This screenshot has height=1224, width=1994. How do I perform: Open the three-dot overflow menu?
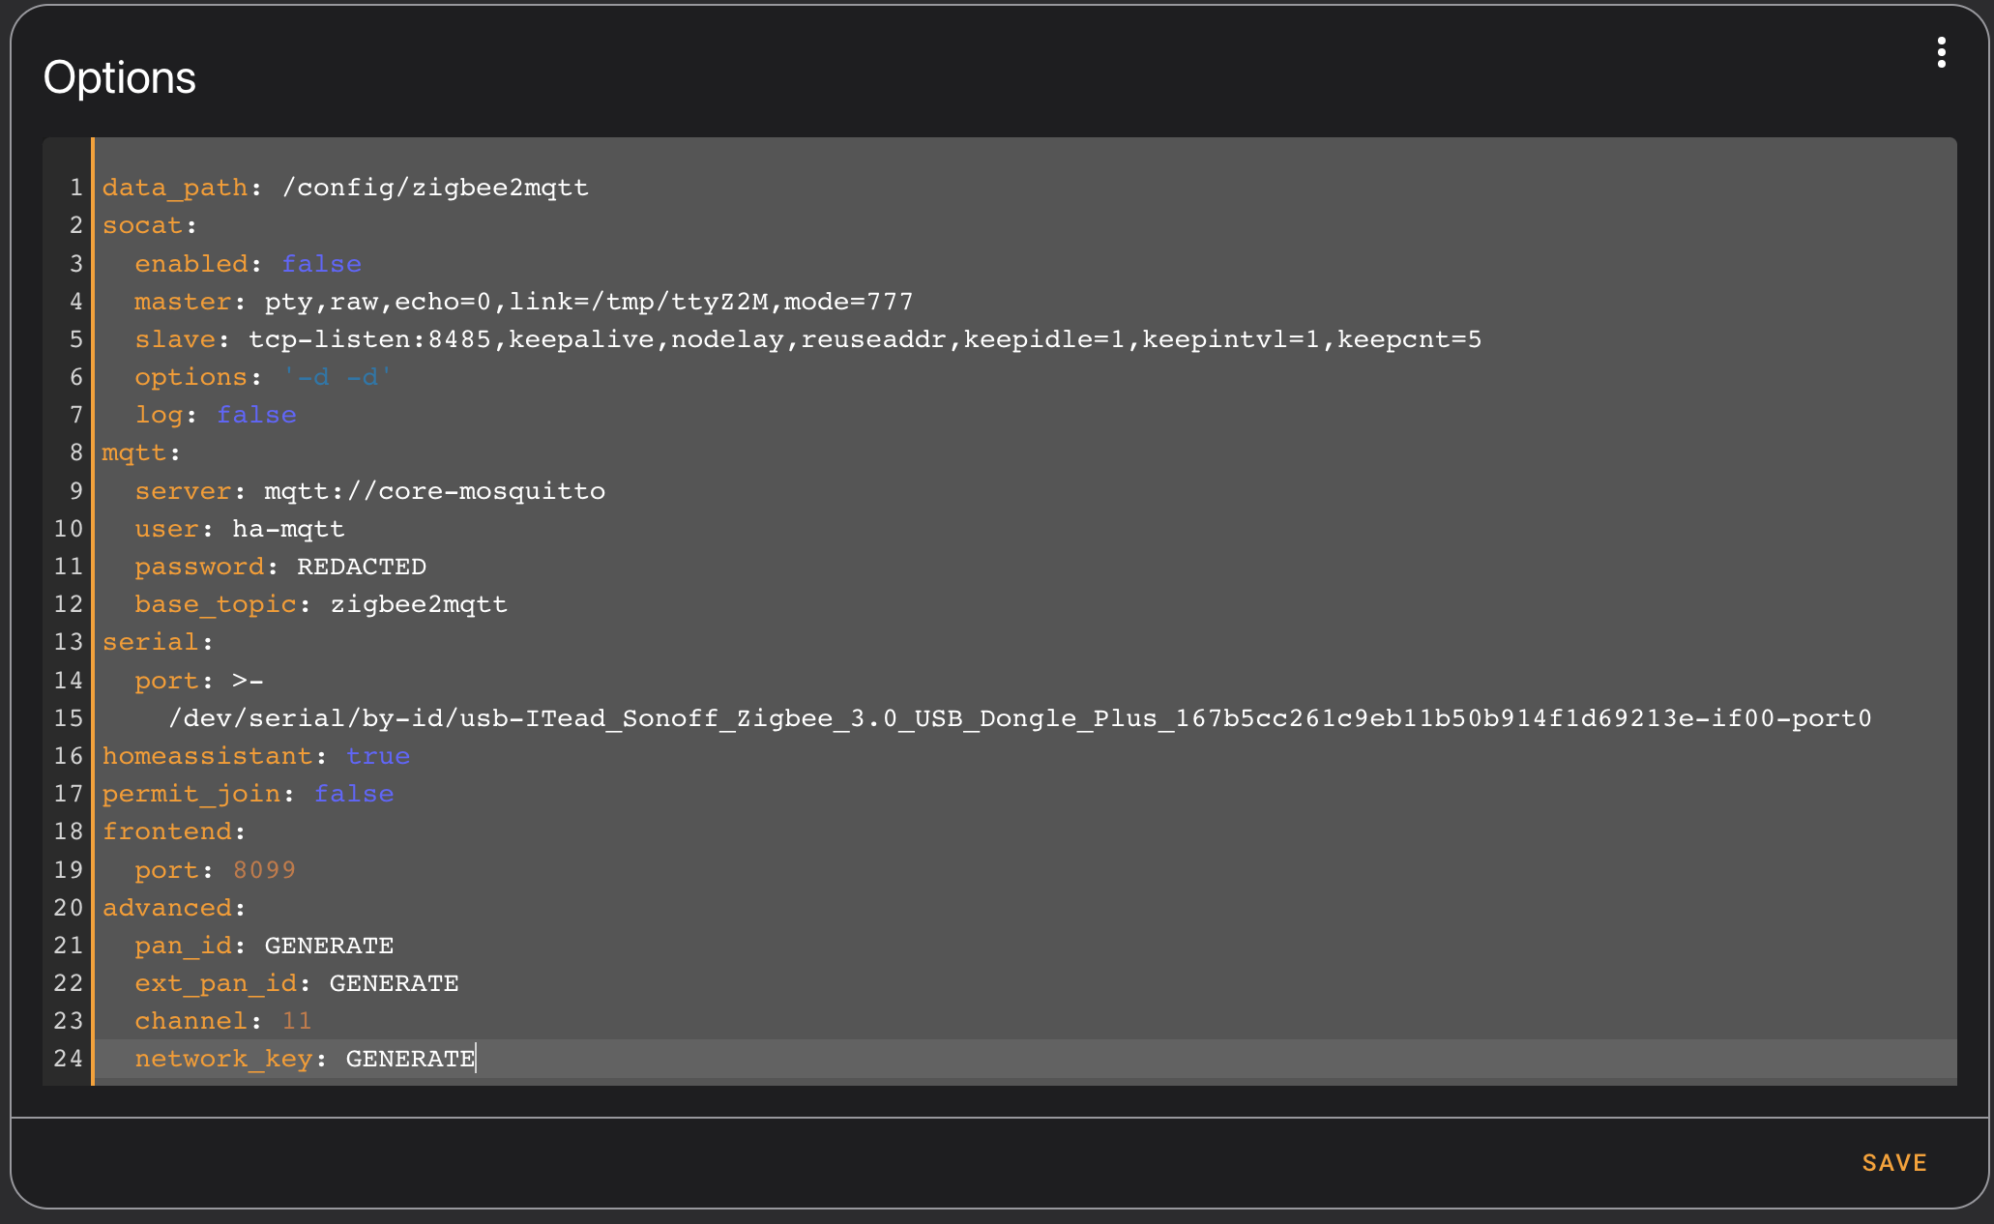pyautogui.click(x=1941, y=52)
